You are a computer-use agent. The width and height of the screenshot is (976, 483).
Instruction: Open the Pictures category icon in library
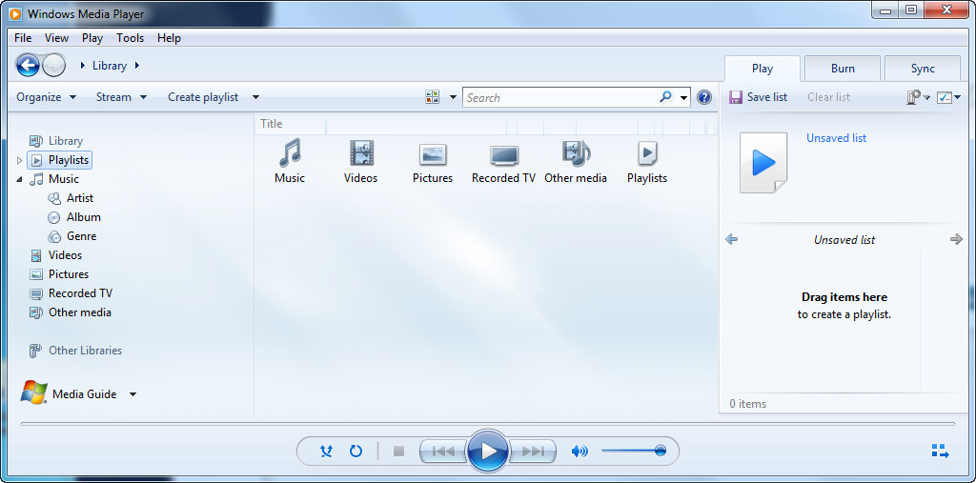433,154
